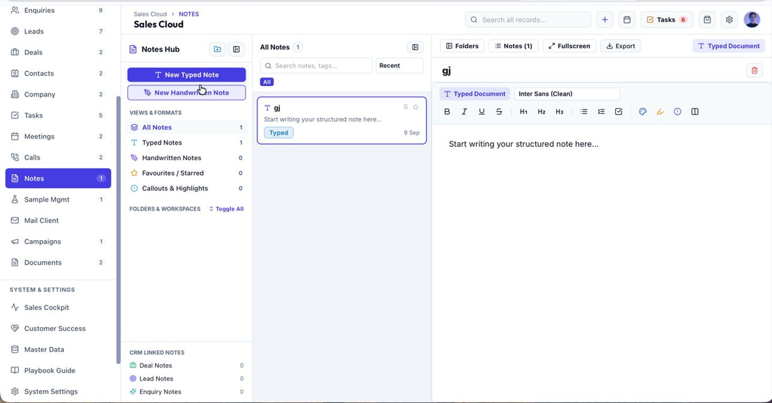Insert a bulleted list
The image size is (772, 403).
[x=584, y=111]
